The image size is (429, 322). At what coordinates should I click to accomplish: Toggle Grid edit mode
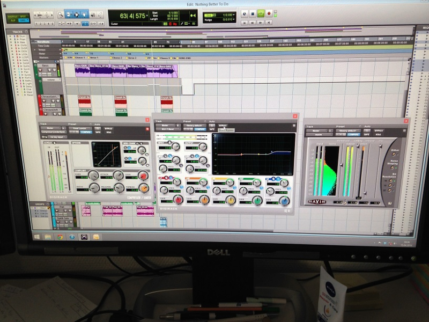tap(23, 20)
